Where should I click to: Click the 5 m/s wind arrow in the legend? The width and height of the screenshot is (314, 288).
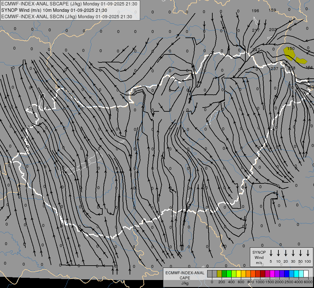coord(271,253)
